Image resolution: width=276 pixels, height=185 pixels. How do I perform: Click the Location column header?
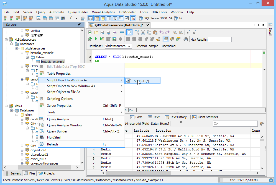(202, 131)
